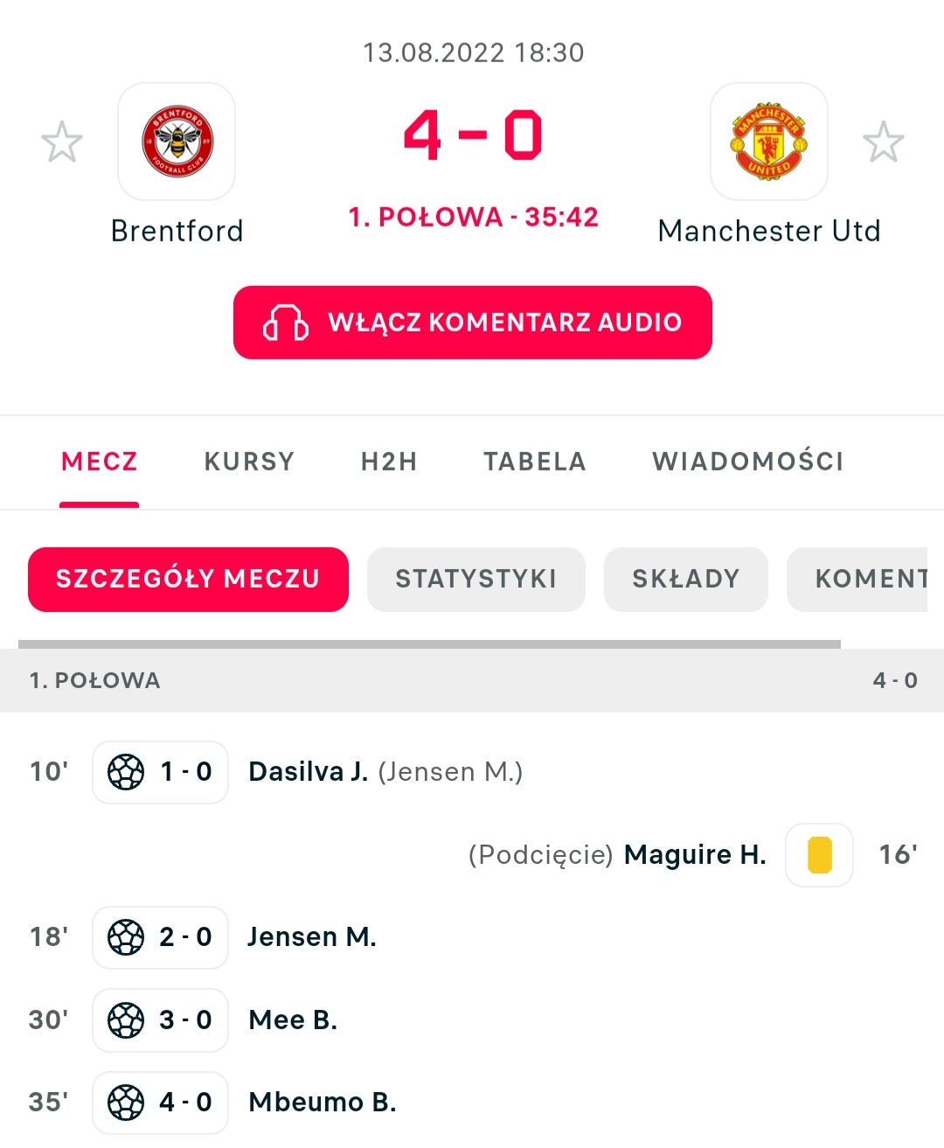Screen dimensions: 944x1148
Task: Click the grey first-half progress bar
Action: coord(429,644)
